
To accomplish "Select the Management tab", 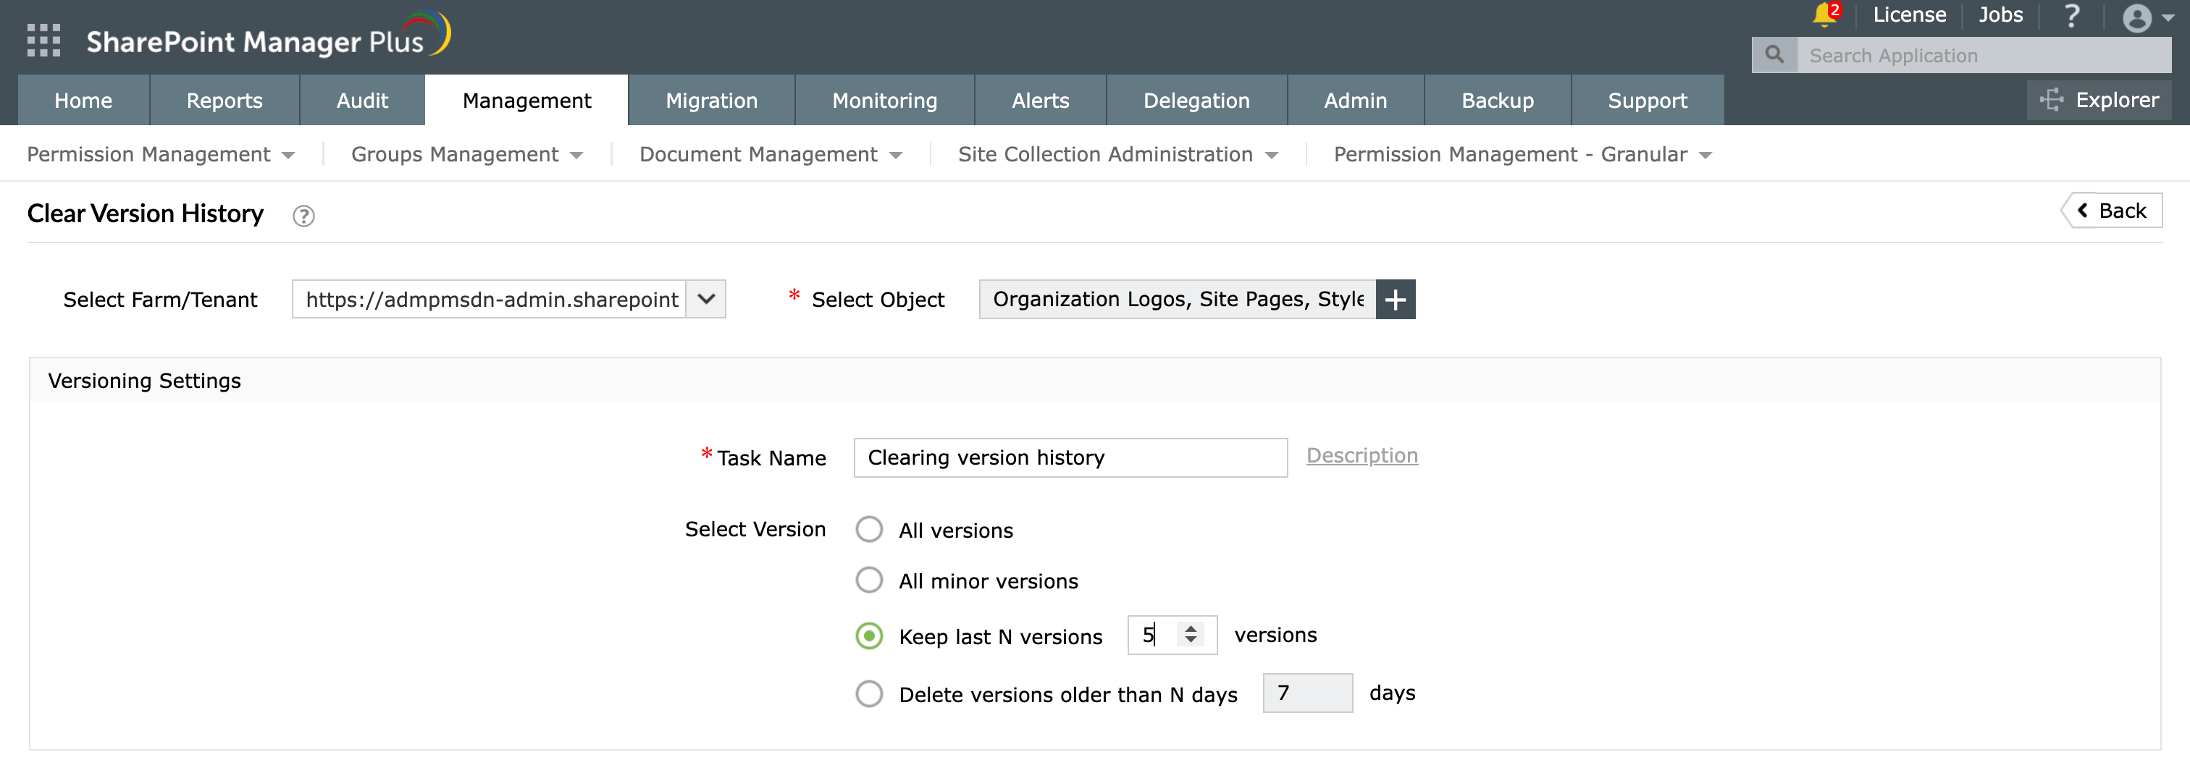I will 526,100.
